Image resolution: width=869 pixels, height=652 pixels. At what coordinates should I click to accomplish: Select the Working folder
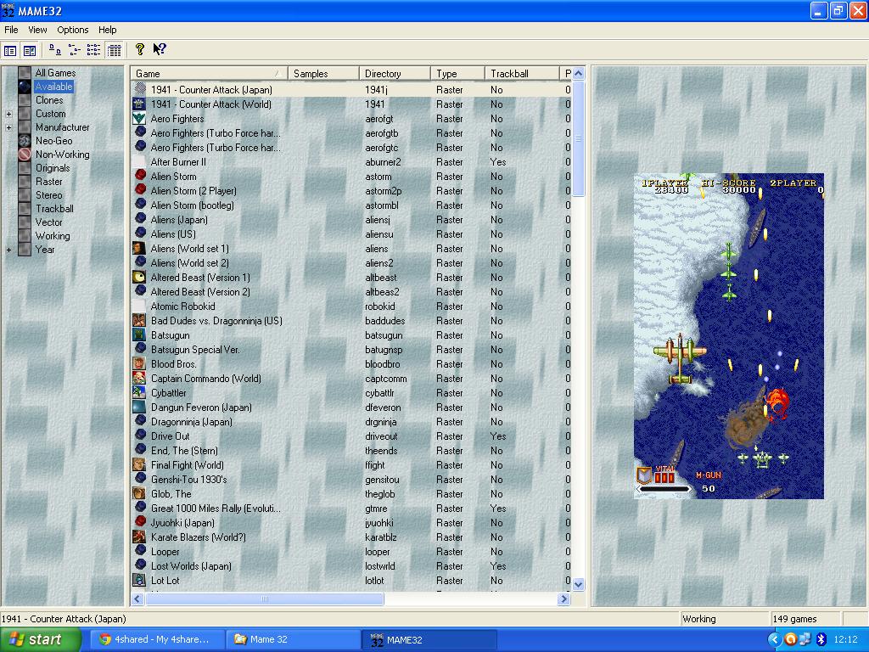click(x=53, y=236)
